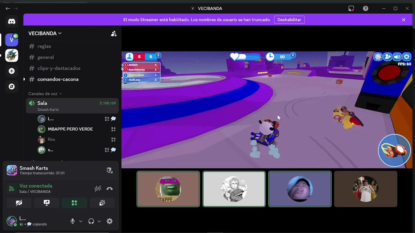
Task: Open User Settings gear icon
Action: pyautogui.click(x=110, y=221)
